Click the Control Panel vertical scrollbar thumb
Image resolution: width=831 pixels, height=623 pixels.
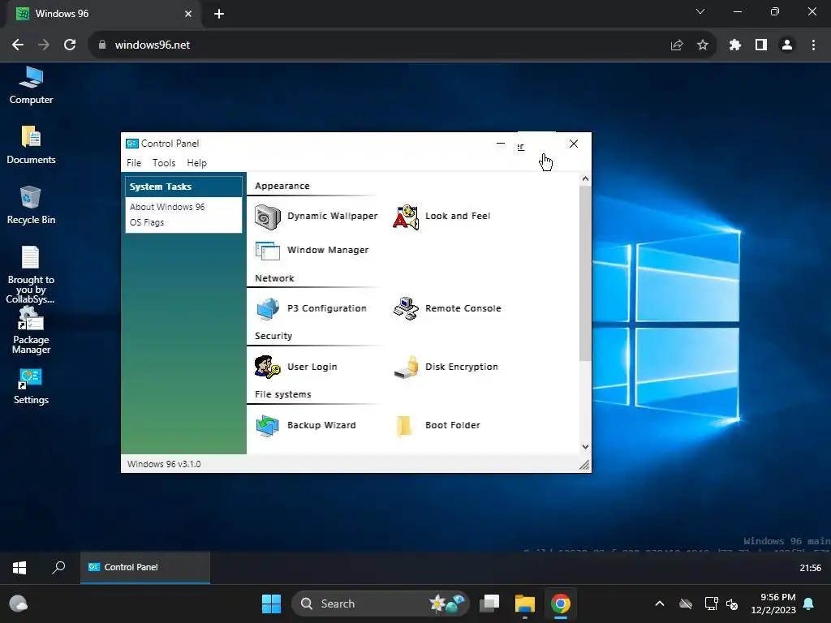585,273
